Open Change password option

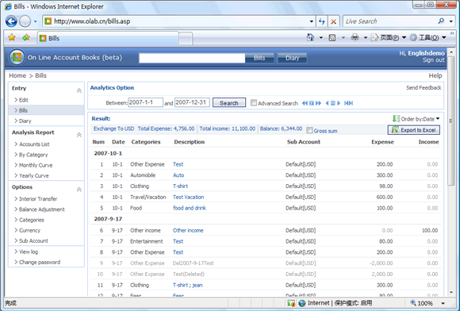pyautogui.click(x=40, y=263)
